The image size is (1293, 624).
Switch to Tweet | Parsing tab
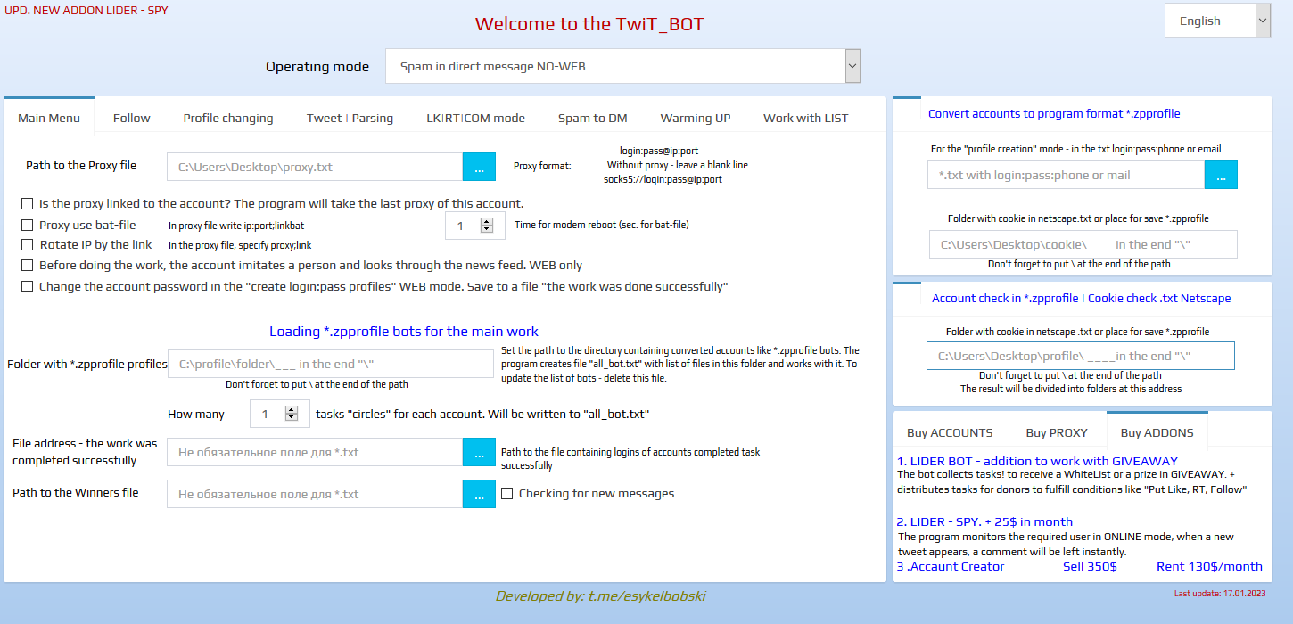coord(350,118)
